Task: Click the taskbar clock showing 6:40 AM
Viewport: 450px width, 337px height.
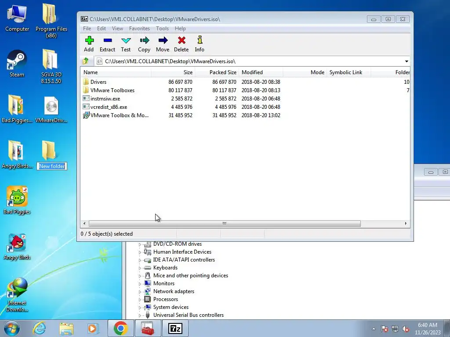Action: (x=428, y=329)
